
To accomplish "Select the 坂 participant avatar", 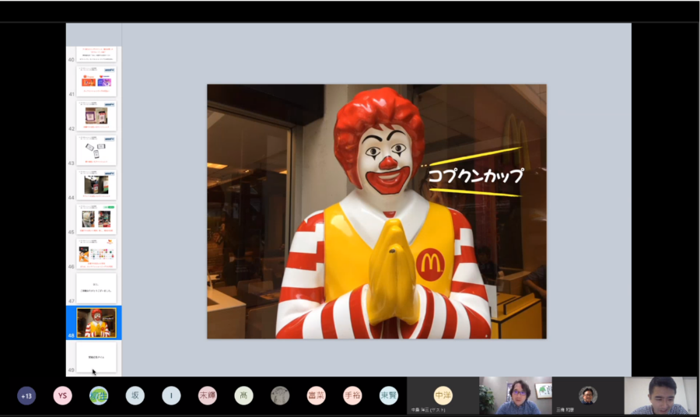I will [x=135, y=395].
